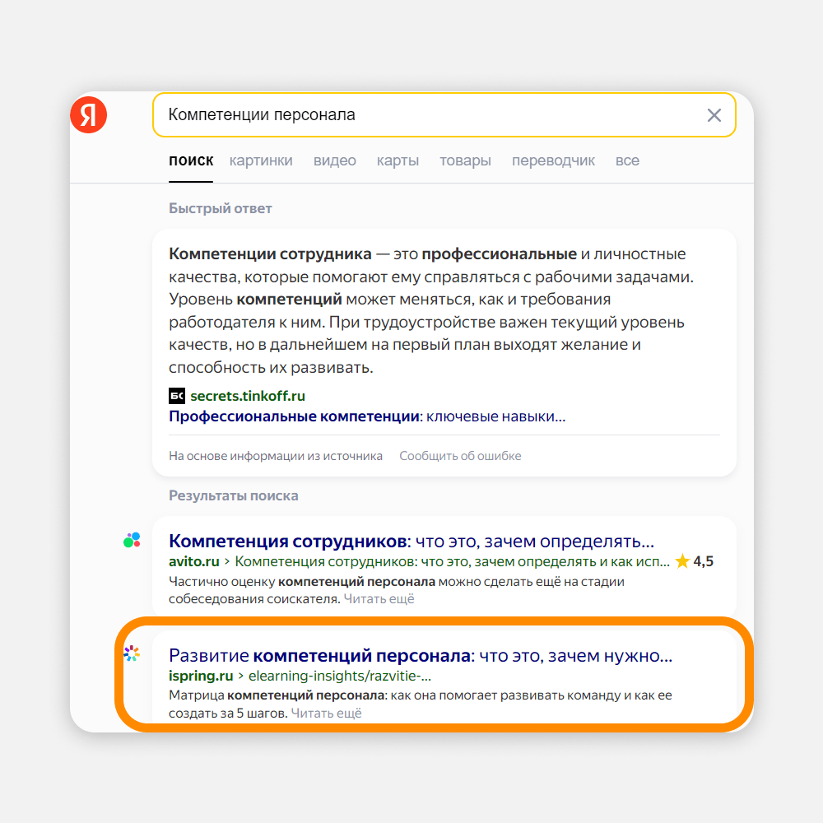This screenshot has width=823, height=823.
Task: Click the Avito favicon beside first result
Action: coord(132,540)
